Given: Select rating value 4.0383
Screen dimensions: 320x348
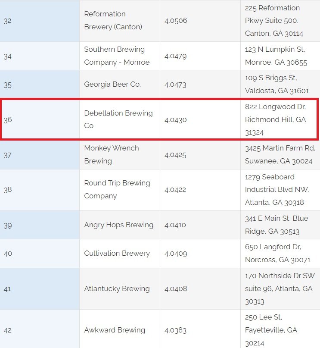Looking at the screenshot, I should pyautogui.click(x=176, y=330).
